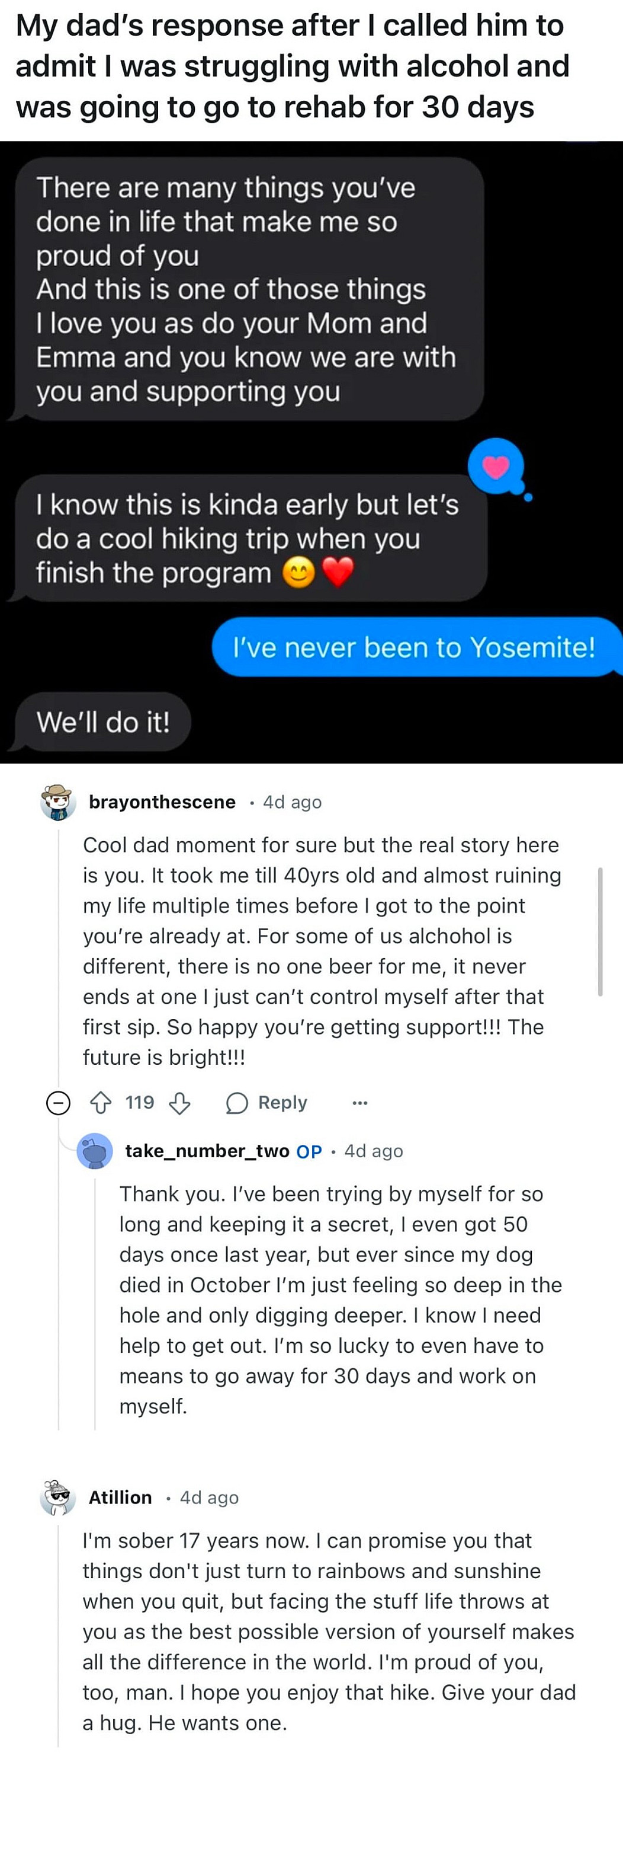Open Atillion's avatar

coord(58,1498)
